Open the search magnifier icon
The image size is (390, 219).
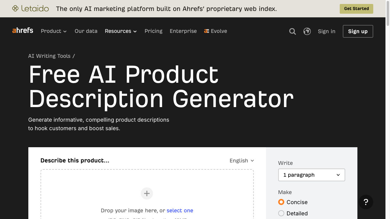click(292, 31)
